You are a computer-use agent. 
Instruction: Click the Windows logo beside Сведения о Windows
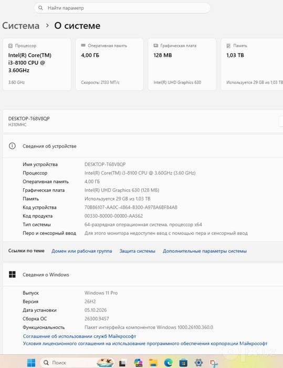pyautogui.click(x=12, y=274)
